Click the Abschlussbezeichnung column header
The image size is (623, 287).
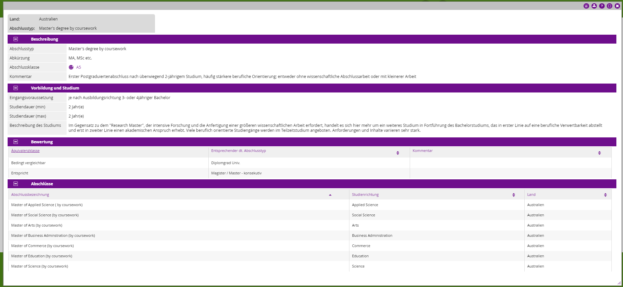30,195
